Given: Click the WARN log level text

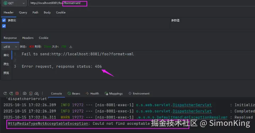Looking at the screenshot, I should tap(65, 117).
